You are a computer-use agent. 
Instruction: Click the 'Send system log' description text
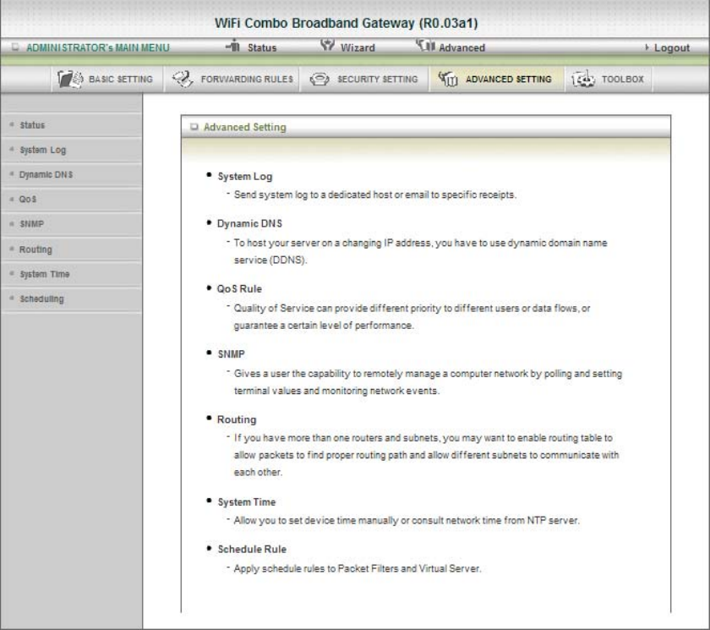point(375,194)
